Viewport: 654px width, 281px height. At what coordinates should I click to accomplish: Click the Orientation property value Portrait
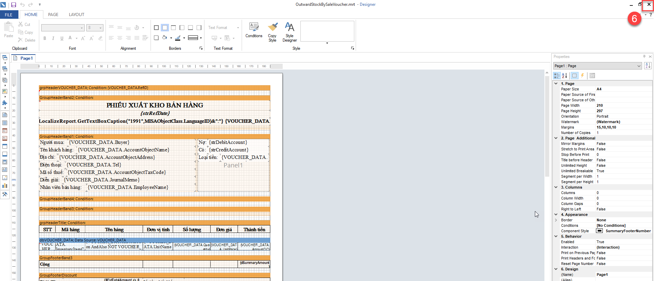[602, 116]
